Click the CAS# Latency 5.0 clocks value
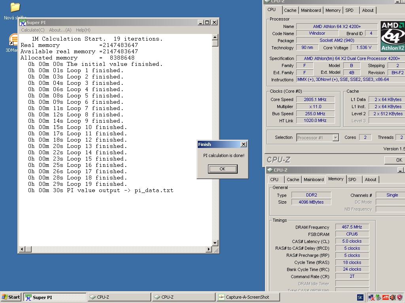The height and width of the screenshot is (303, 405). pos(352,241)
